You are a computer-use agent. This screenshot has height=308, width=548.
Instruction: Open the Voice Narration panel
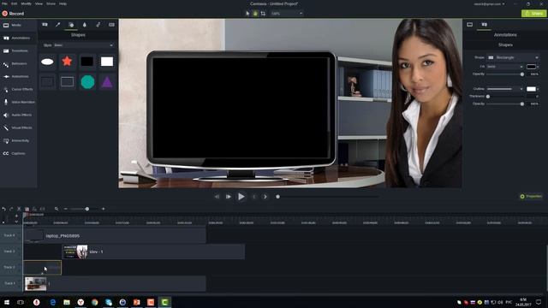click(x=18, y=103)
